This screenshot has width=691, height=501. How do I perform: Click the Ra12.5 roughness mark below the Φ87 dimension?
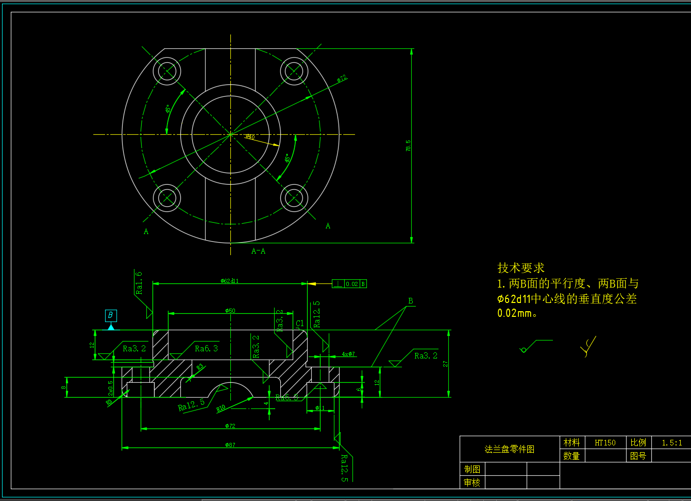[x=344, y=467]
